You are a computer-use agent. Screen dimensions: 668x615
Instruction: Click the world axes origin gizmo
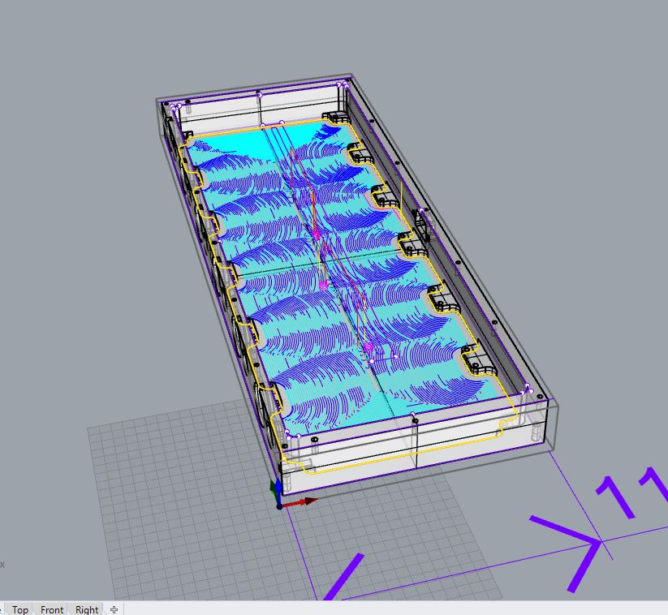pyautogui.click(x=279, y=506)
